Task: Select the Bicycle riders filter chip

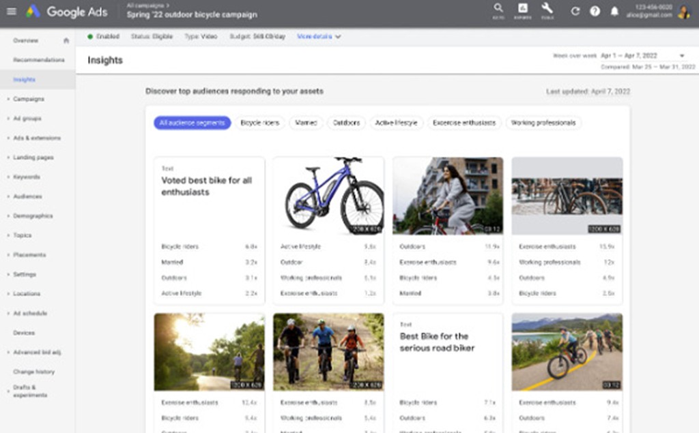Action: coord(260,123)
